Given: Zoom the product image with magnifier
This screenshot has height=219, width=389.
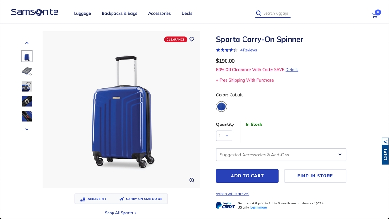Looking at the screenshot, I should click(192, 180).
